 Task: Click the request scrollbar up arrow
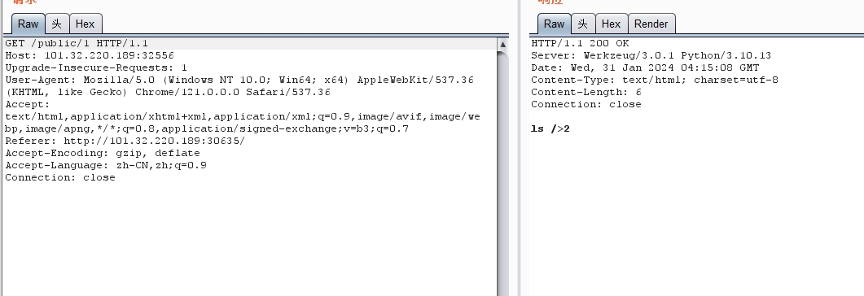pyautogui.click(x=502, y=44)
